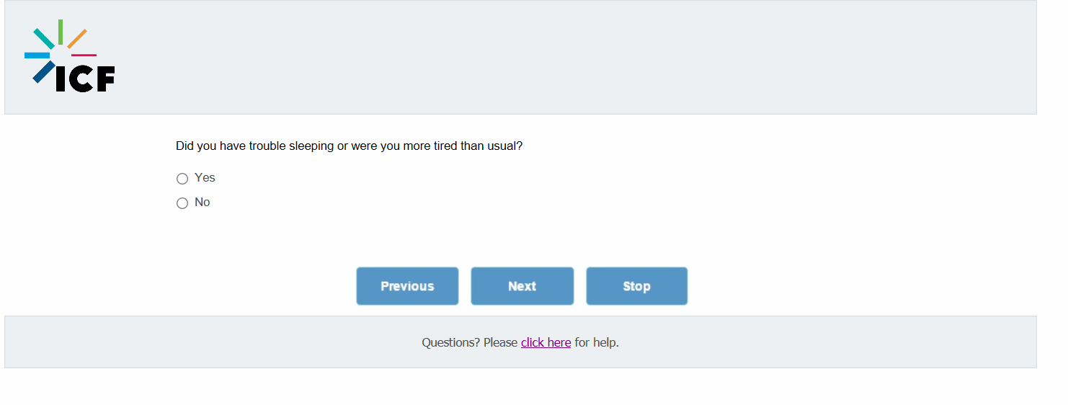The image size is (1068, 405).
Task: Open the "click here" help link
Action: click(x=546, y=342)
